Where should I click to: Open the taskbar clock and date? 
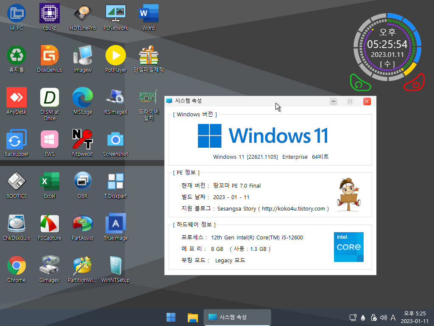[415, 318]
